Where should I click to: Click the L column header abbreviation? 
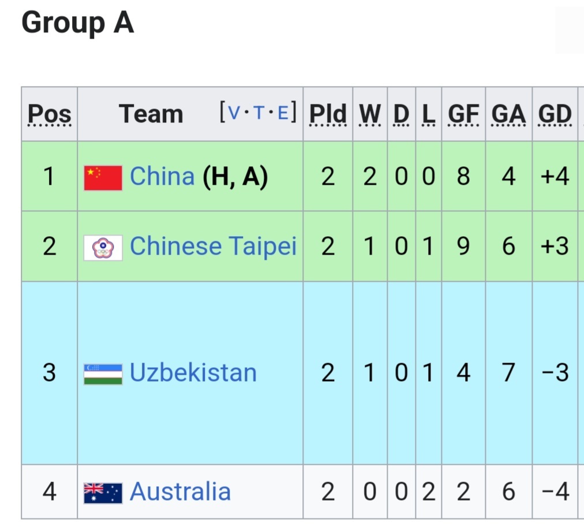428,114
